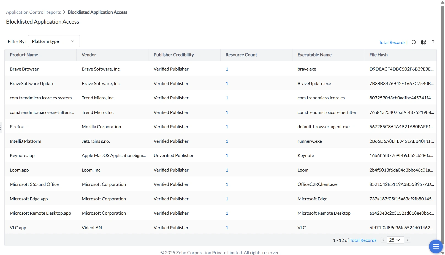Screen dimensions: 445x255
Task: Click Total Records link in pagination footer
Action: (x=363, y=240)
